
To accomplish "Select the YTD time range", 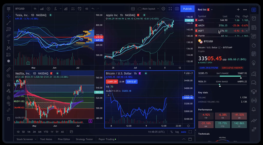I will (46, 132).
